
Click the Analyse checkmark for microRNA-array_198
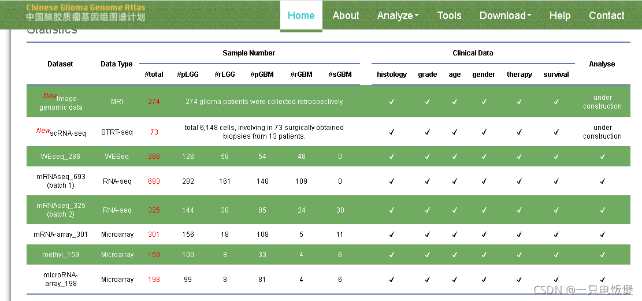click(602, 280)
